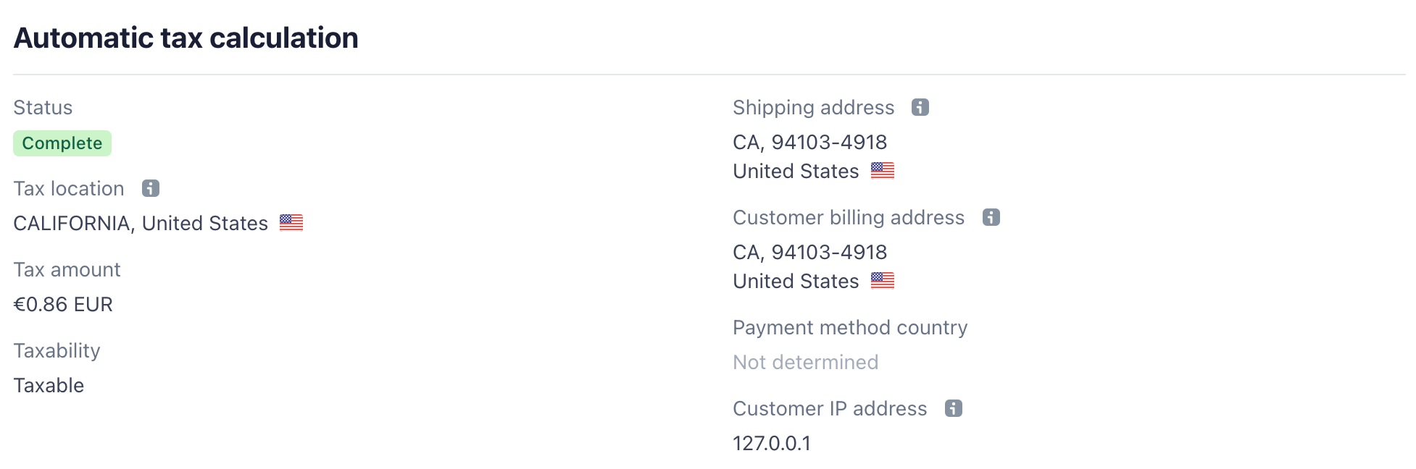Click CALIFORNIA, United States tax location text
This screenshot has width=1416, height=469.
point(141,222)
